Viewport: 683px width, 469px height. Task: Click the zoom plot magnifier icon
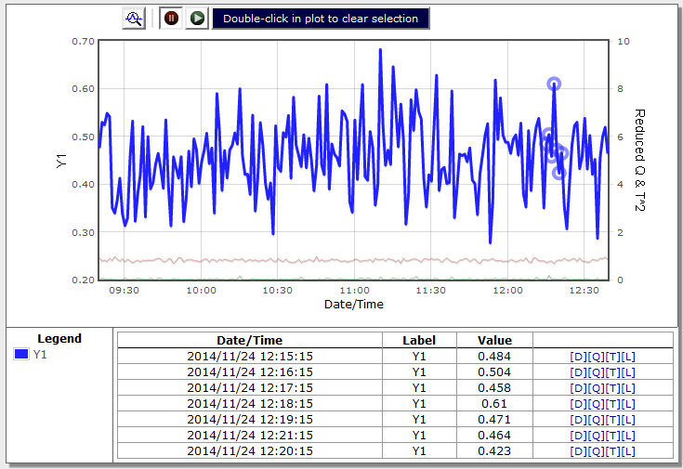click(134, 19)
